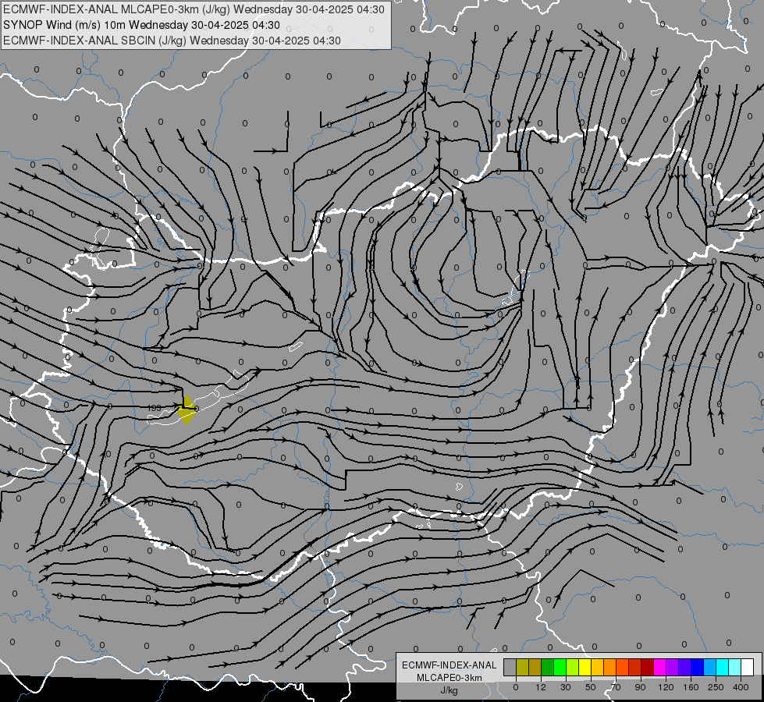The width and height of the screenshot is (764, 702).
Task: Pick the cyan legend swatch
Action: [722, 668]
